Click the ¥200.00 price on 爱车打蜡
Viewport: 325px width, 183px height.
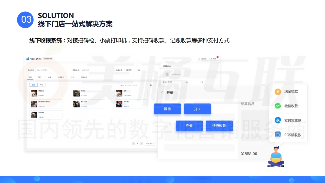[84, 106]
